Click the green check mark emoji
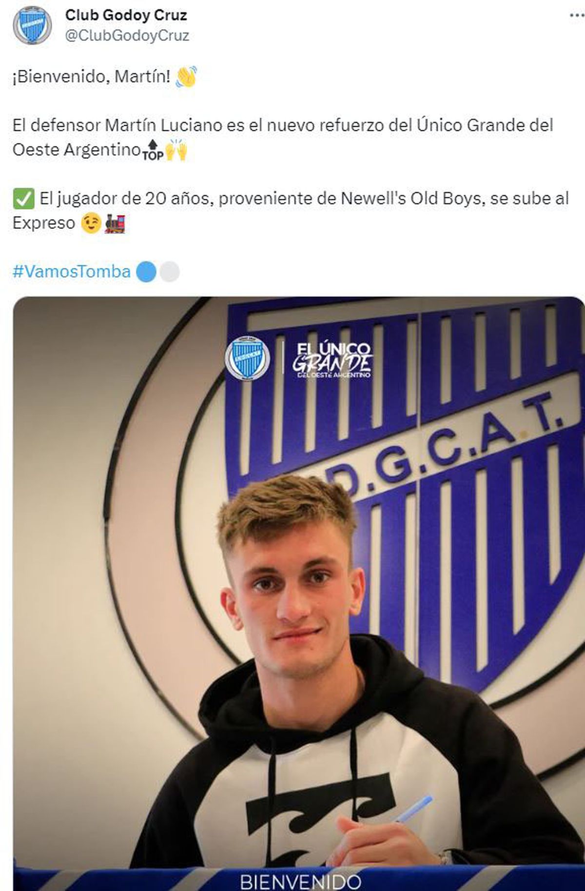The image size is (585, 891). 23,199
